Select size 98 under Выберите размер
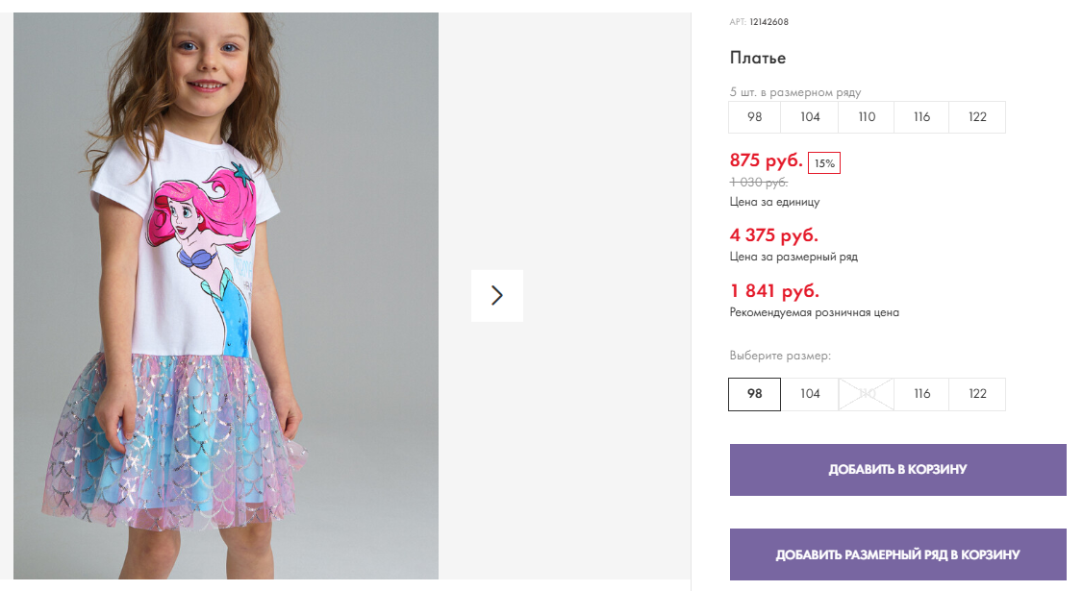Image resolution: width=1083 pixels, height=591 pixels. (754, 394)
